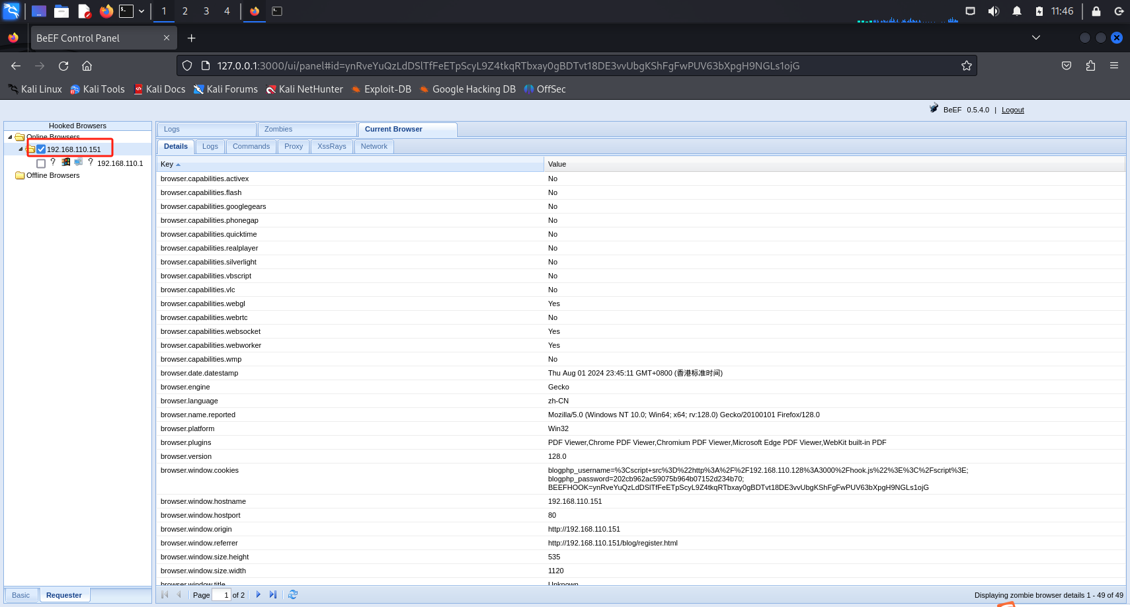Screen dimensions: 1130x607
Task: Select the Windows OS icon beside 192.168.110.1
Action: click(x=65, y=162)
